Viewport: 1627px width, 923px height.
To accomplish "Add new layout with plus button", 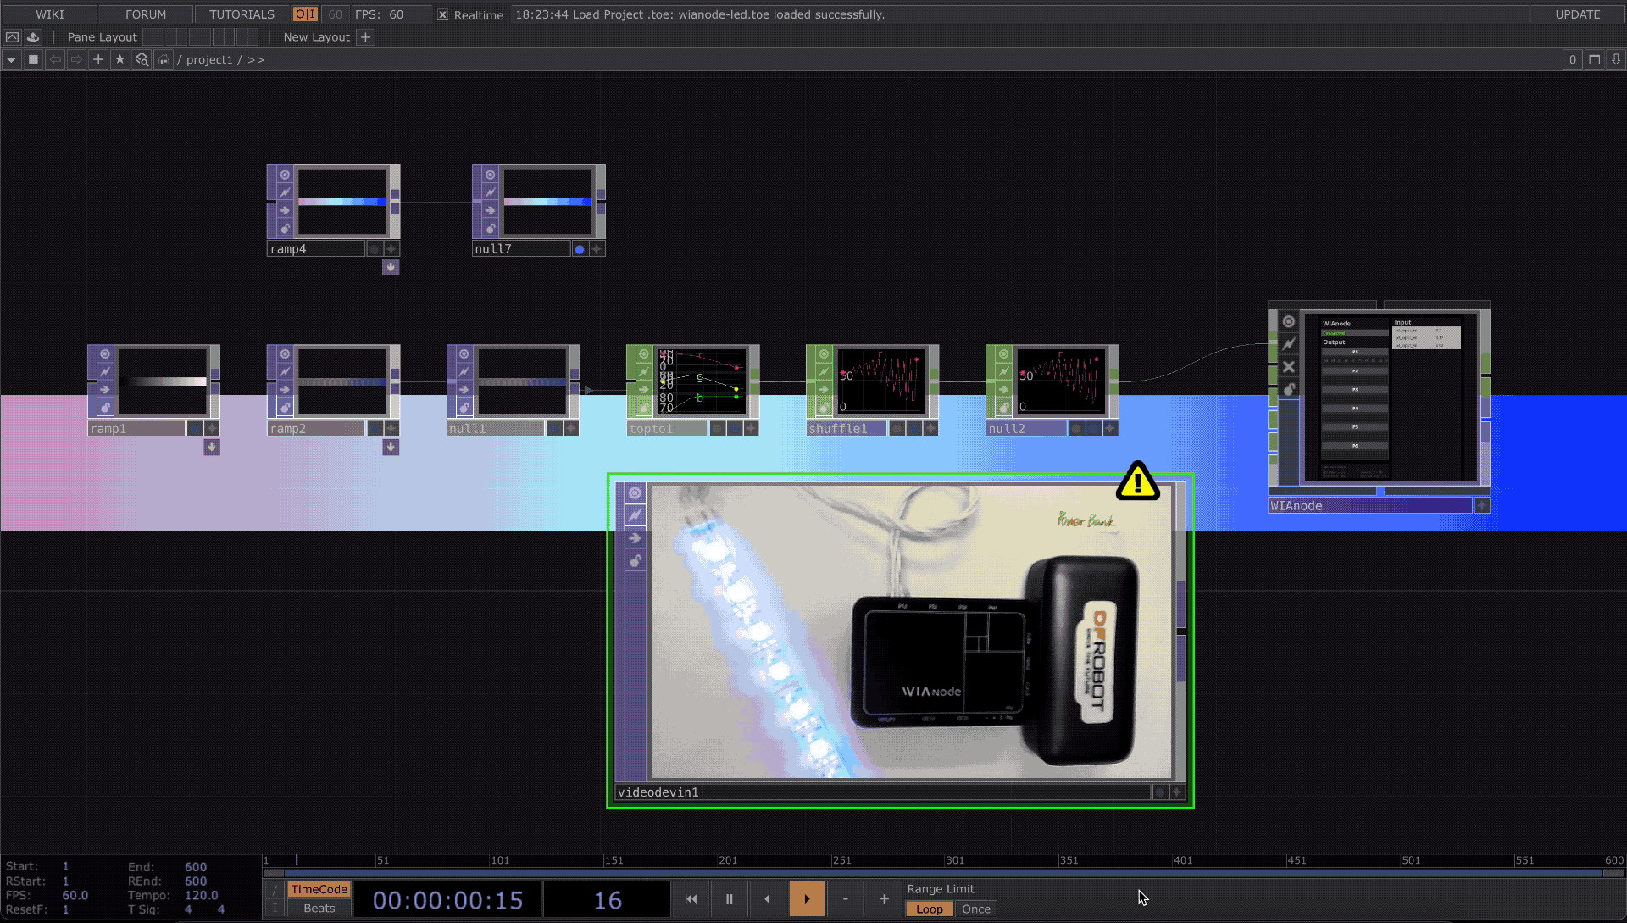I will click(x=365, y=37).
